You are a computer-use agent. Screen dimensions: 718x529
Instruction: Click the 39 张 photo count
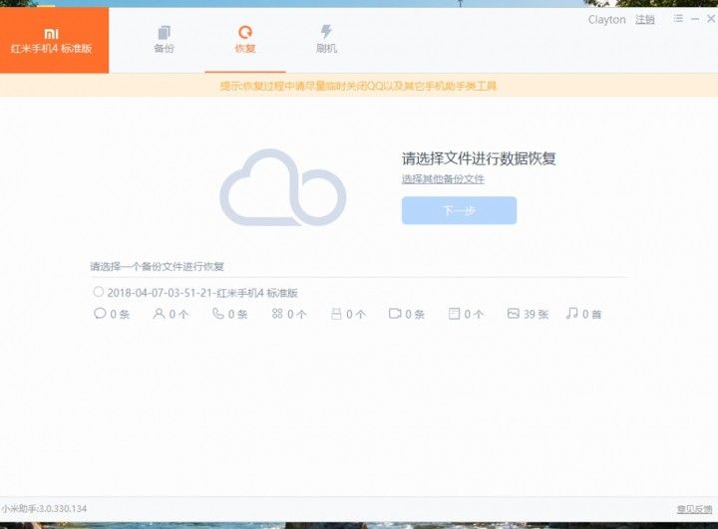coord(537,315)
